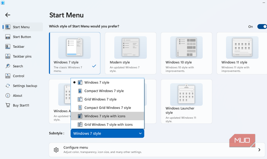Image resolution: width=267 pixels, height=159 pixels.
Task: Click the Grid Windows 7 style with icons entry icon
Action: point(80,124)
